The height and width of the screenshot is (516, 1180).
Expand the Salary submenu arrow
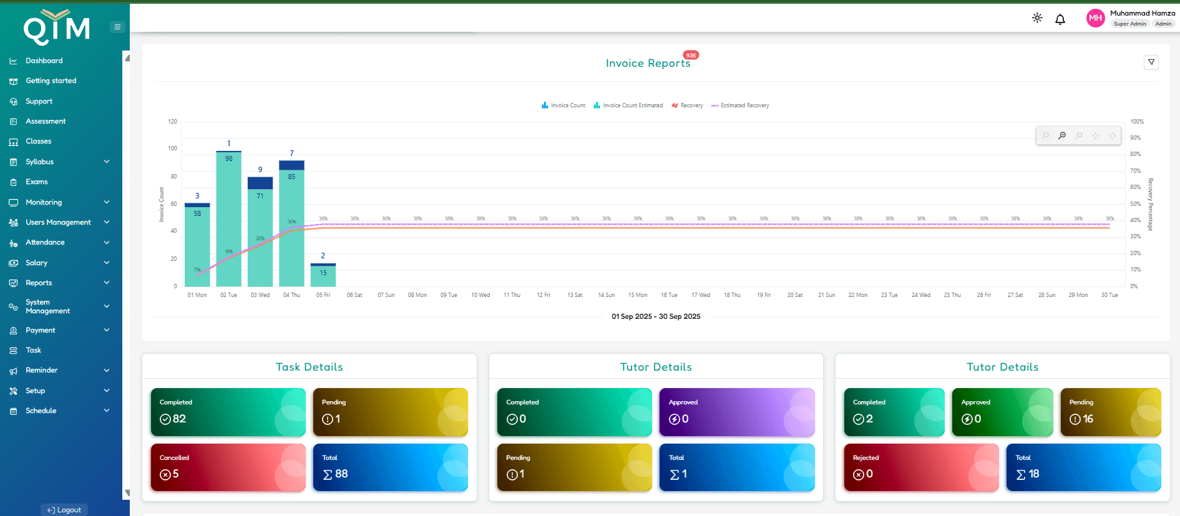pyautogui.click(x=107, y=263)
